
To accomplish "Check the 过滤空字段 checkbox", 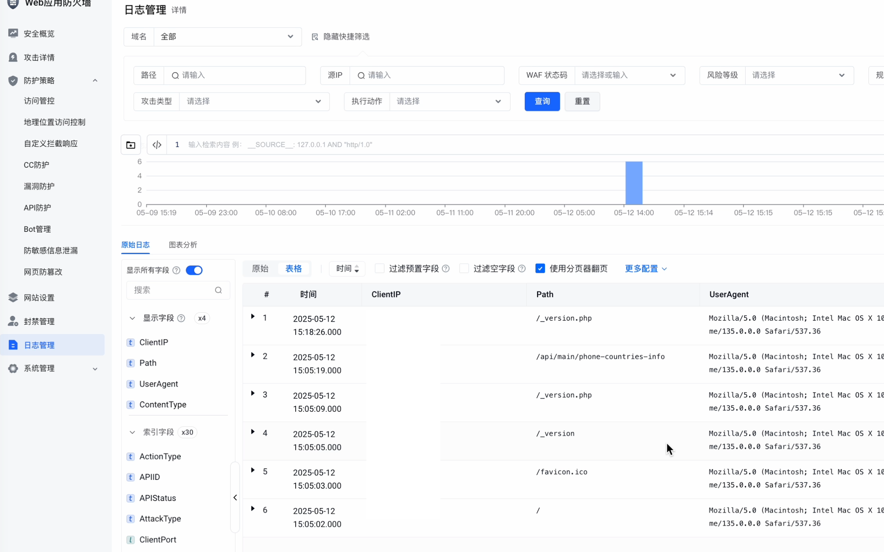I will [x=464, y=268].
